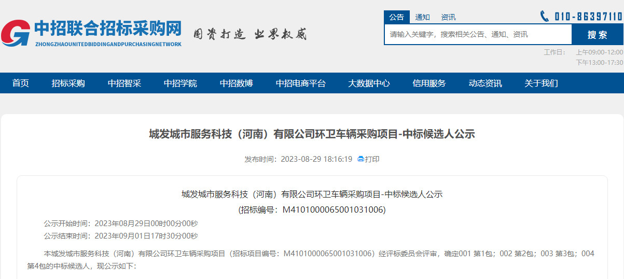The width and height of the screenshot is (624, 279).
Task: Click the red-blue G site logo
Action: click(16, 33)
